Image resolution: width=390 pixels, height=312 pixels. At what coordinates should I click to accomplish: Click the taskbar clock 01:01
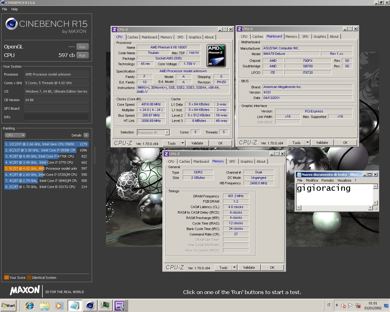373,303
